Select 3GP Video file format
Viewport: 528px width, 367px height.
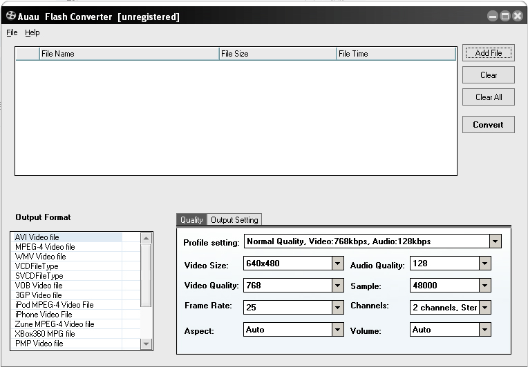pos(66,295)
